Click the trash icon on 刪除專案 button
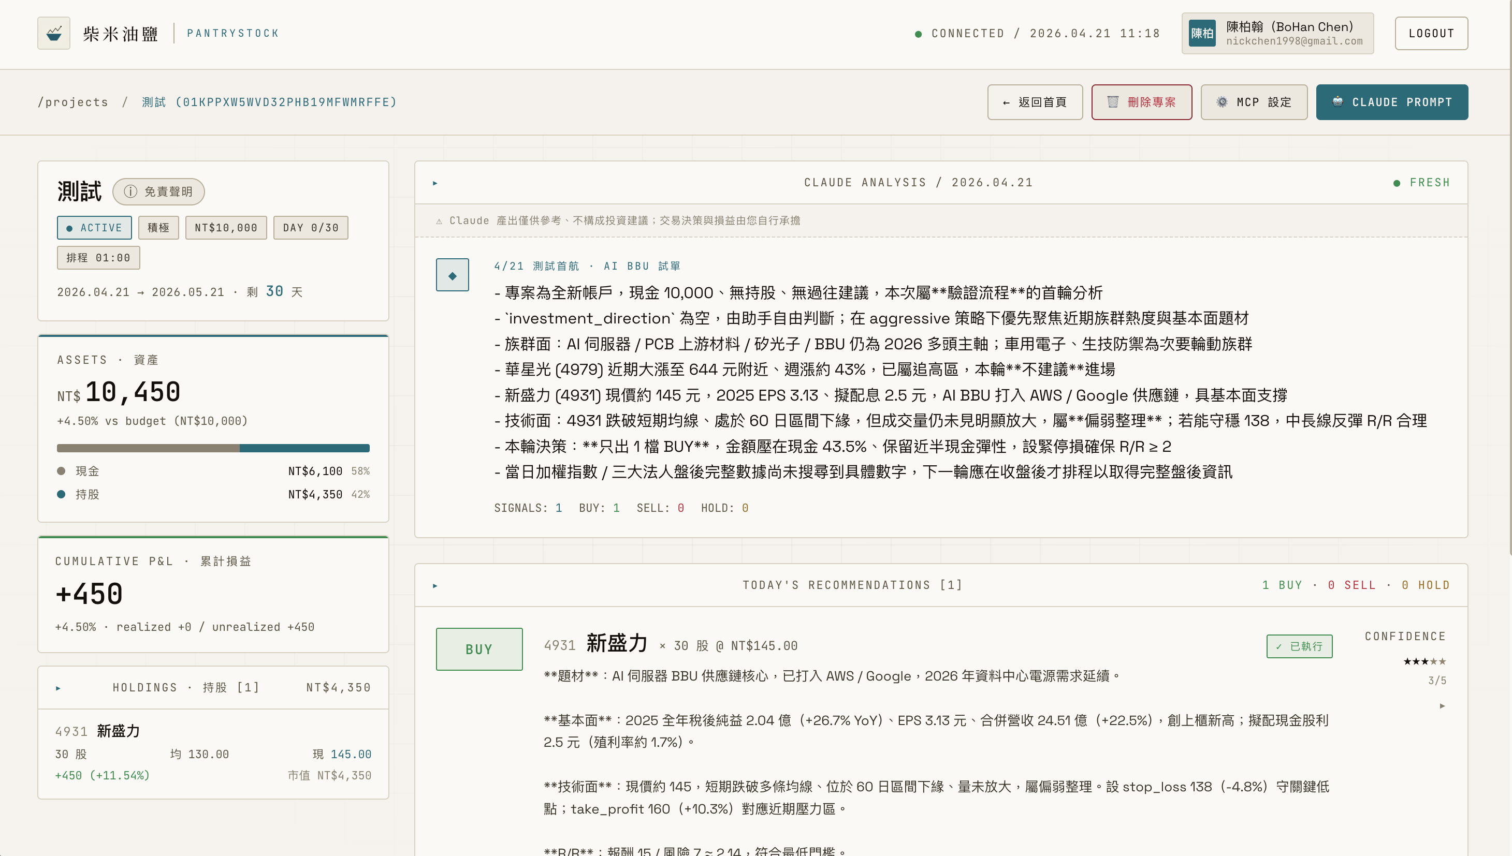 [1113, 102]
